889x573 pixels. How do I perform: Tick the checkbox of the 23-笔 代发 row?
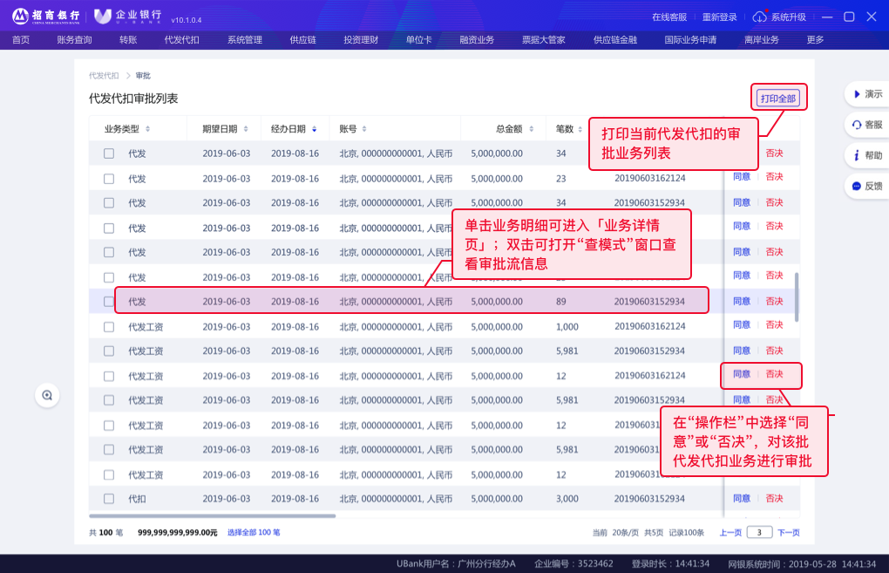pyautogui.click(x=109, y=179)
